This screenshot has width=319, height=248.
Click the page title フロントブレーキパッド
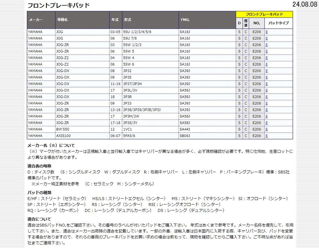[59, 5]
